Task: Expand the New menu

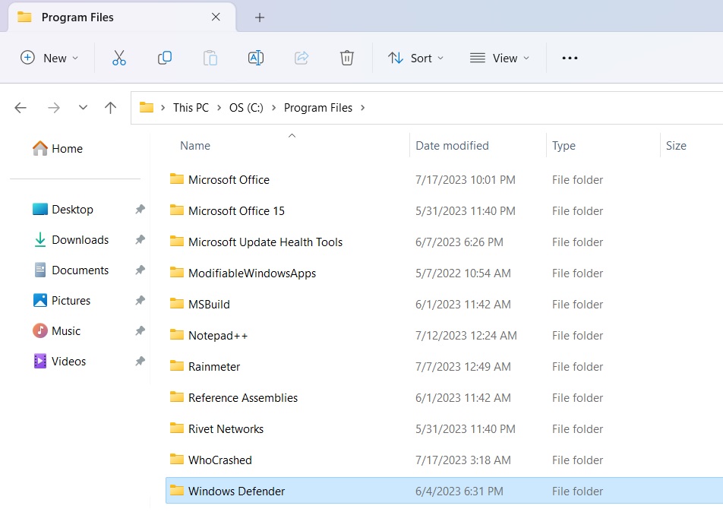Action: [49, 57]
